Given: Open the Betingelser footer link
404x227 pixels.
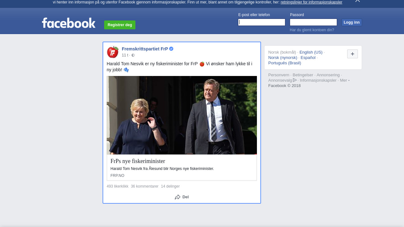Looking at the screenshot, I should click(303, 75).
